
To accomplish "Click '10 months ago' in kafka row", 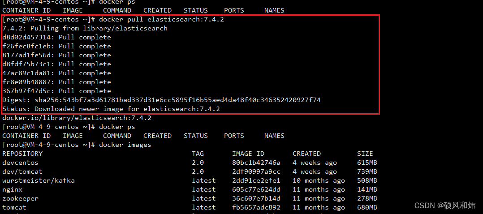I will click(319, 180).
